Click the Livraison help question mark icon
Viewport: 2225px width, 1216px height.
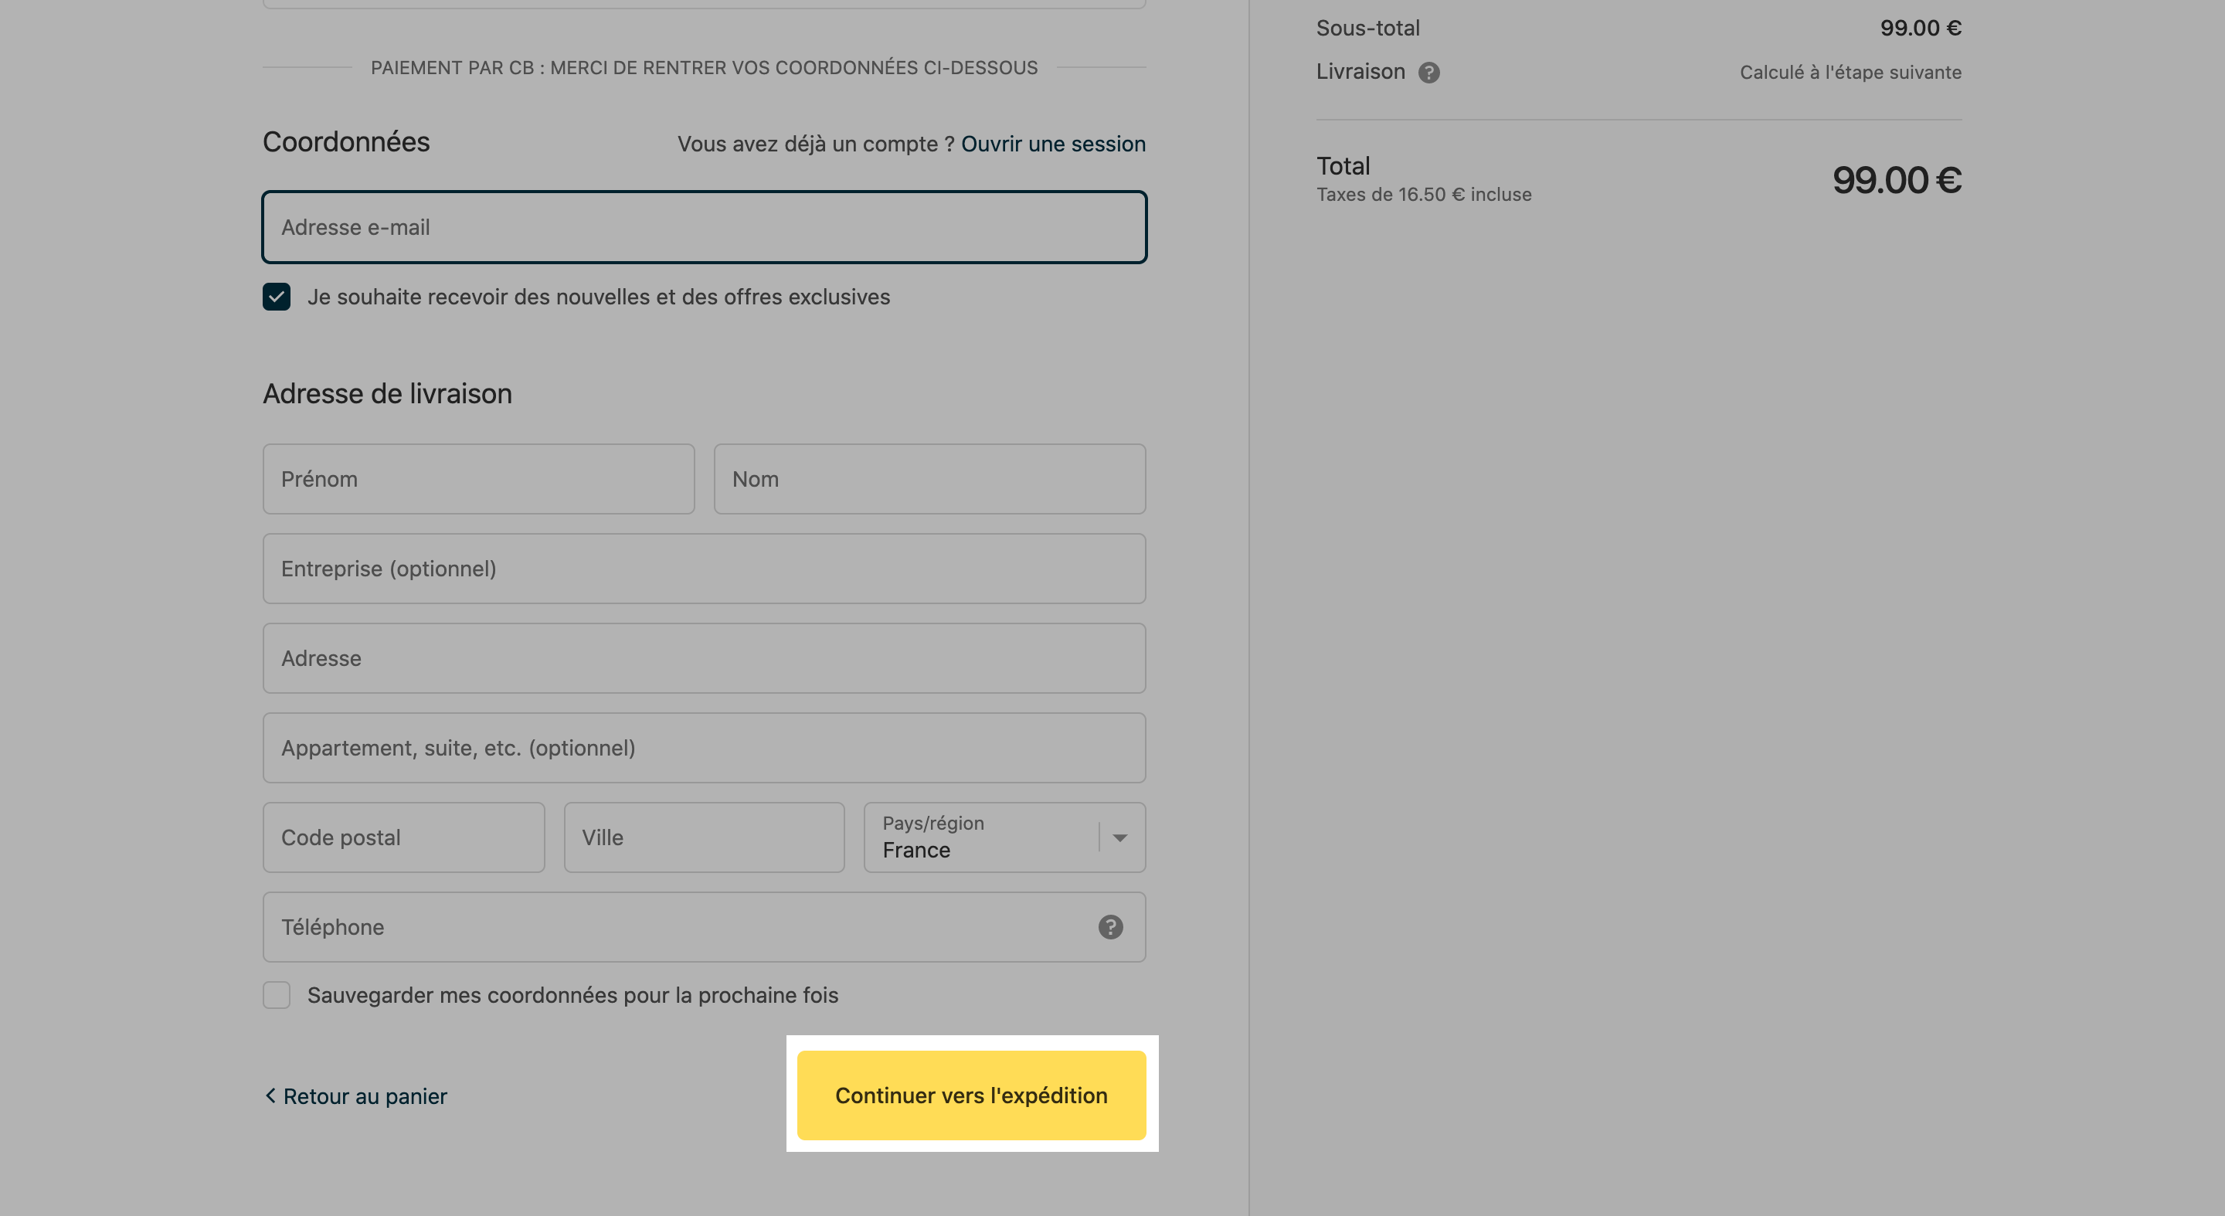click(1428, 73)
